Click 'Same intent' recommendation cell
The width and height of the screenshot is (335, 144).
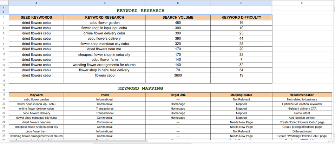[x=302, y=113]
